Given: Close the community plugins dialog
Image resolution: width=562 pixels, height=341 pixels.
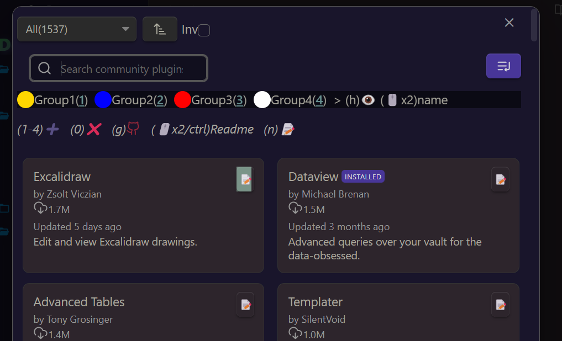Looking at the screenshot, I should click(509, 23).
